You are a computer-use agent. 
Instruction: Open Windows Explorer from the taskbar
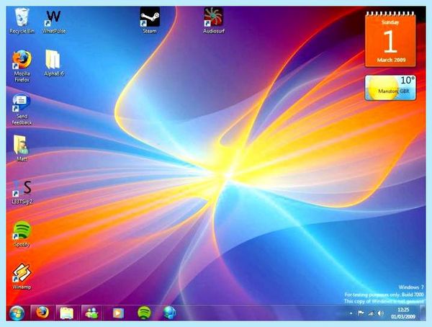66,313
